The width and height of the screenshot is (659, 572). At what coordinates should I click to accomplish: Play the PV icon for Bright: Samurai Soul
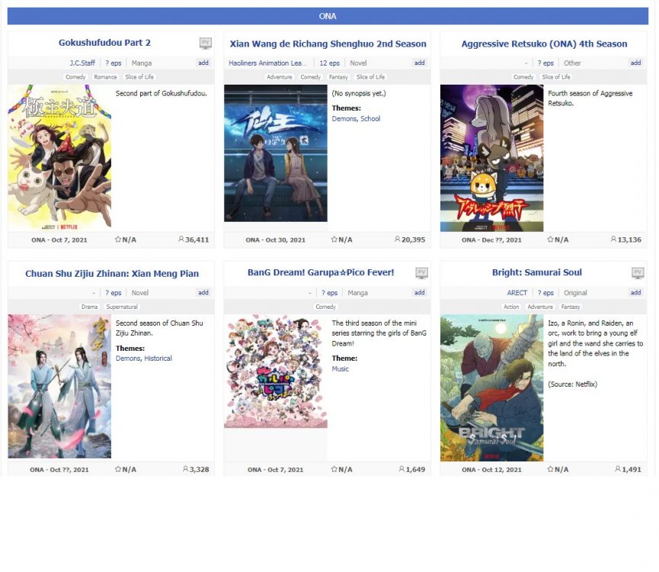point(638,273)
